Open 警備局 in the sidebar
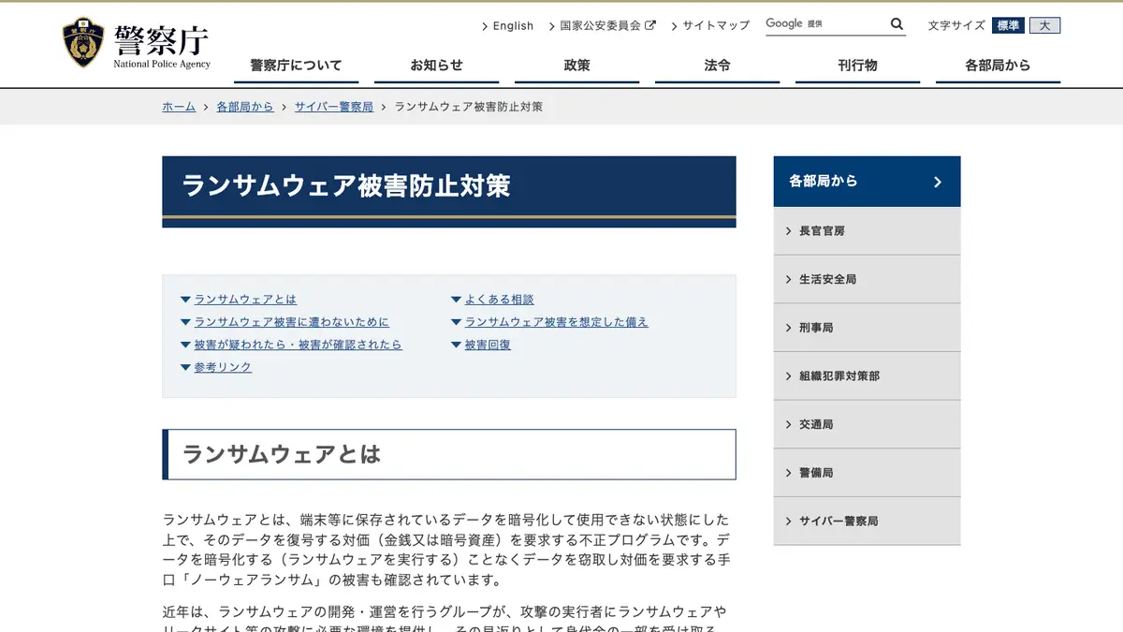The width and height of the screenshot is (1123, 632). click(x=867, y=473)
